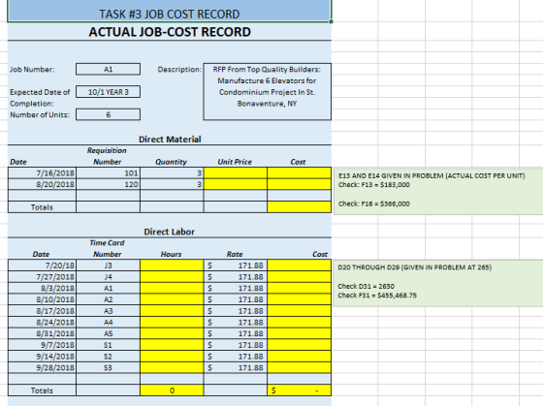Click the Quantity cell in 7/16/2018 row
The image size is (543, 406).
point(172,173)
